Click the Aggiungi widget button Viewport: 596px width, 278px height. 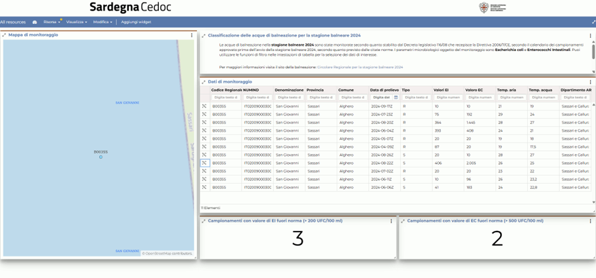click(136, 22)
